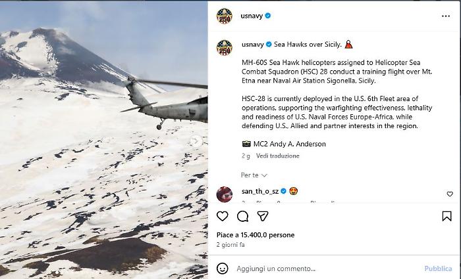
Task: Click the usnavy avatar beside the caption
Action: [225, 48]
